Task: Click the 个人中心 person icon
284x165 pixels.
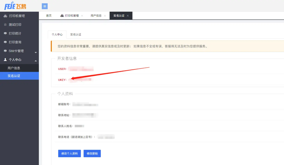Action: pos(5,60)
